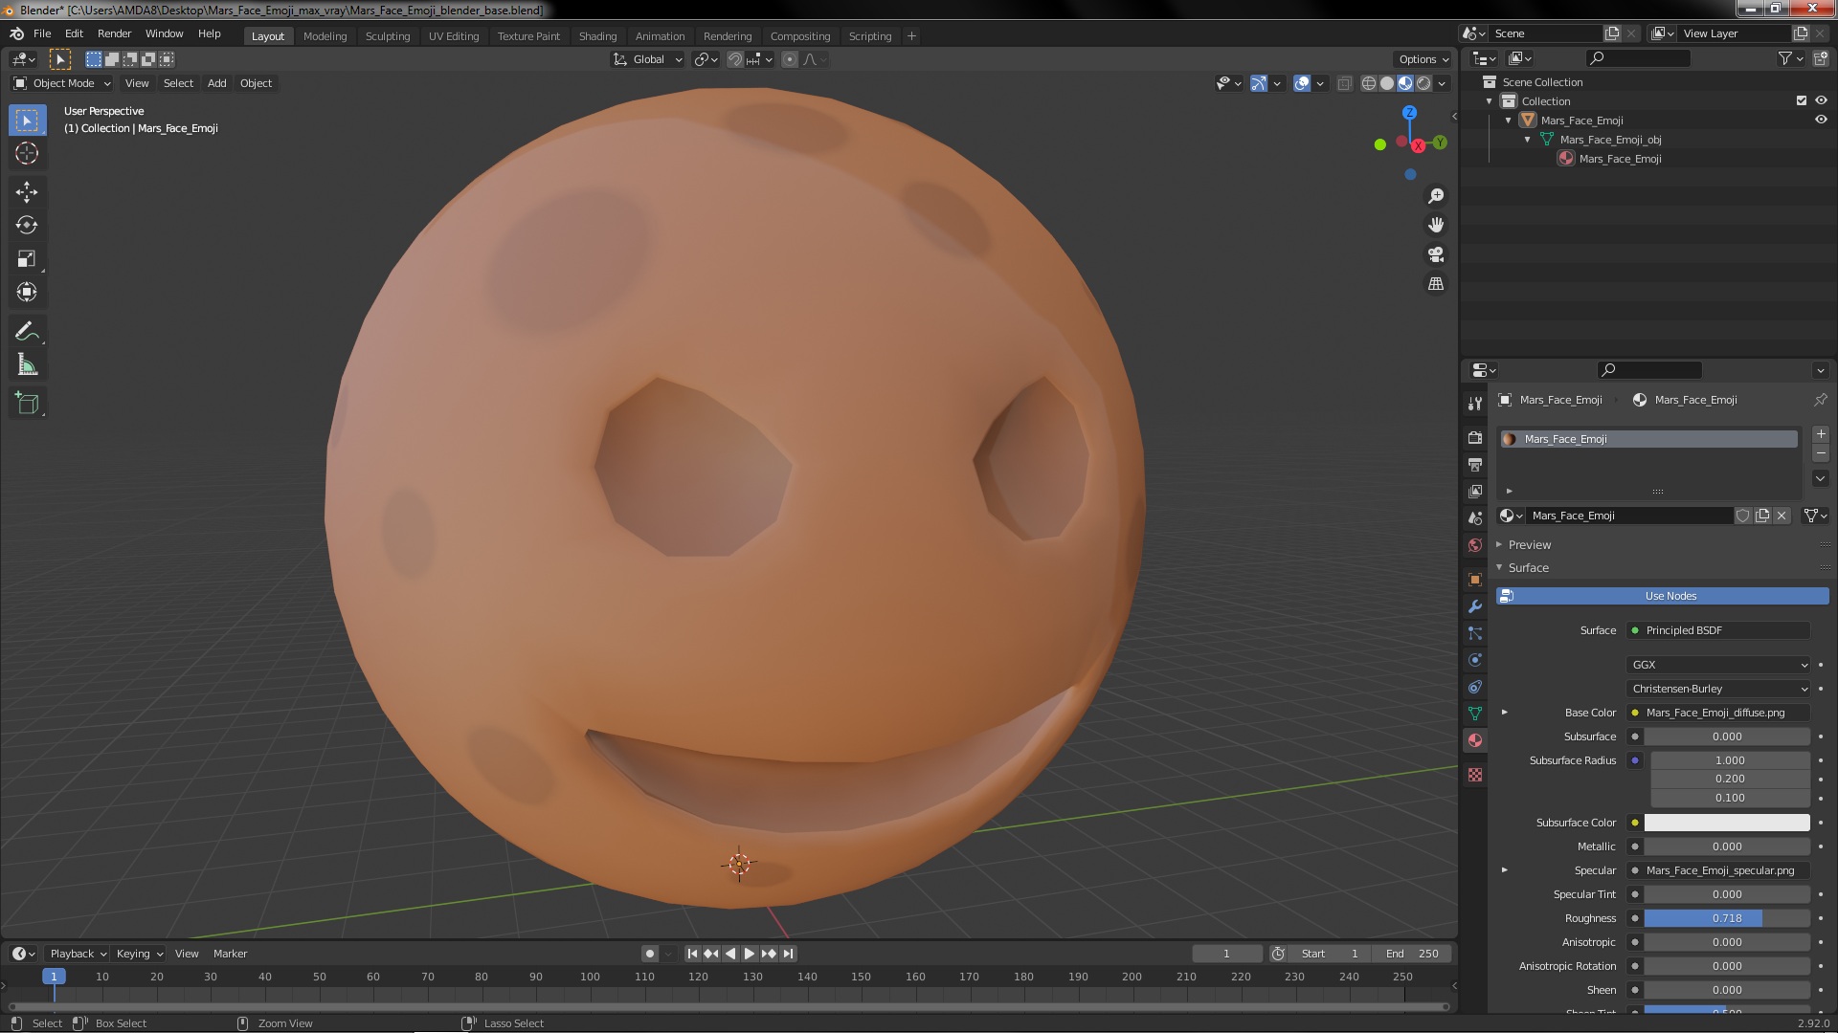Open the Object Constraints properties tab

[1475, 687]
